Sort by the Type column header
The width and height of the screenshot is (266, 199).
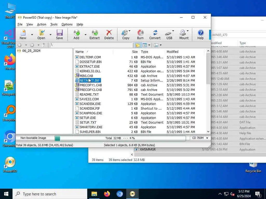pos(152,52)
